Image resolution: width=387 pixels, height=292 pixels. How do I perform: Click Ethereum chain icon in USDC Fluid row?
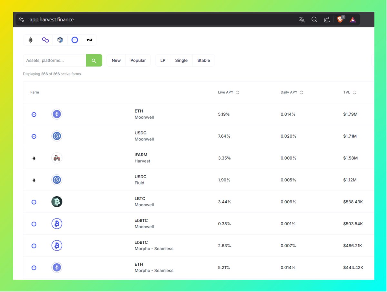pyautogui.click(x=34, y=180)
